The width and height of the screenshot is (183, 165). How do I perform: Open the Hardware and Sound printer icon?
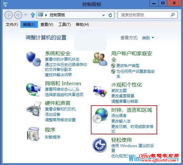[x=34, y=109]
